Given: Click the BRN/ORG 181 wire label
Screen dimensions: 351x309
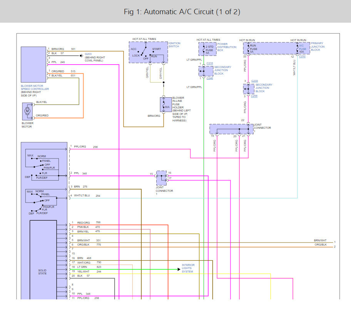Looking at the screenshot, I should (64, 49).
